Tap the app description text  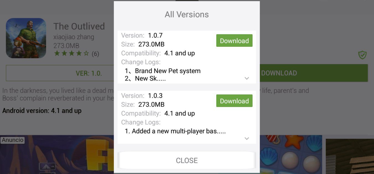[57, 94]
